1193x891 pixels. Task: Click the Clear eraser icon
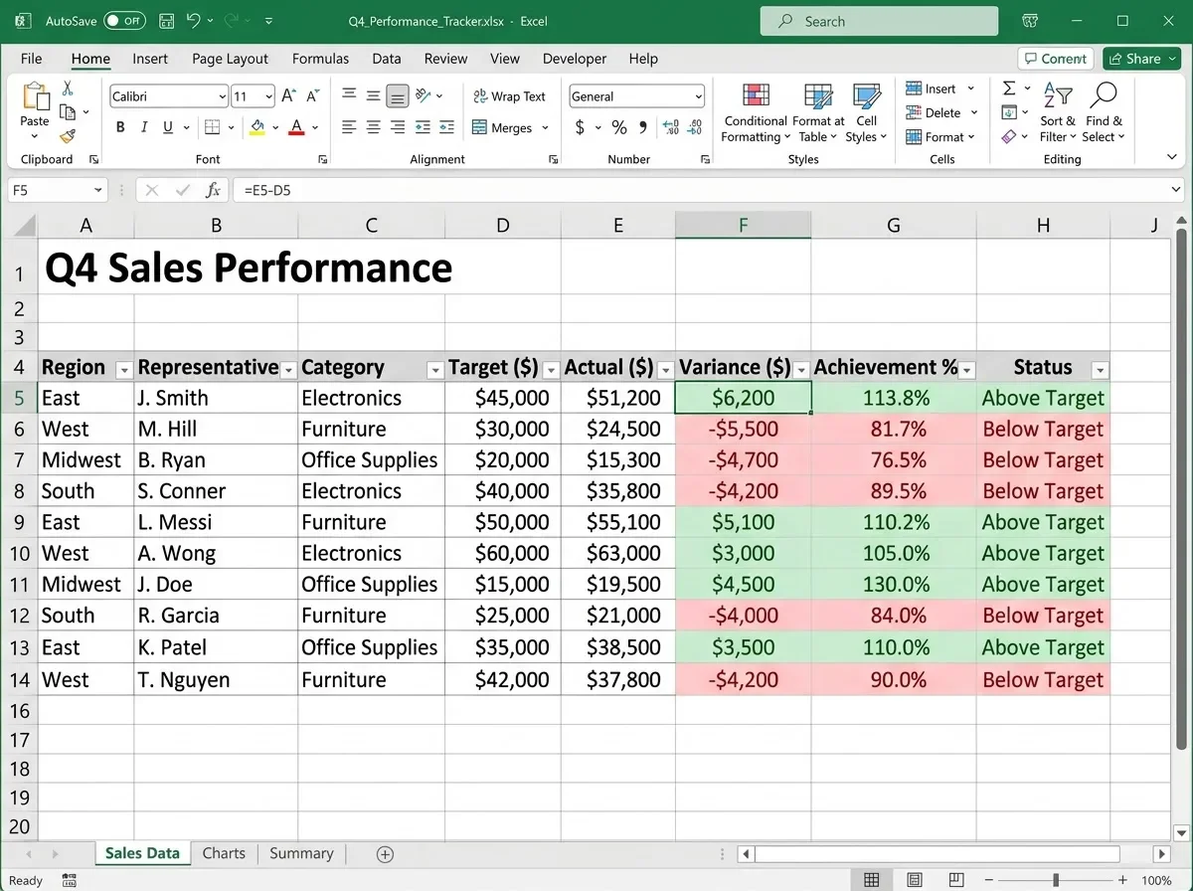click(x=1009, y=136)
